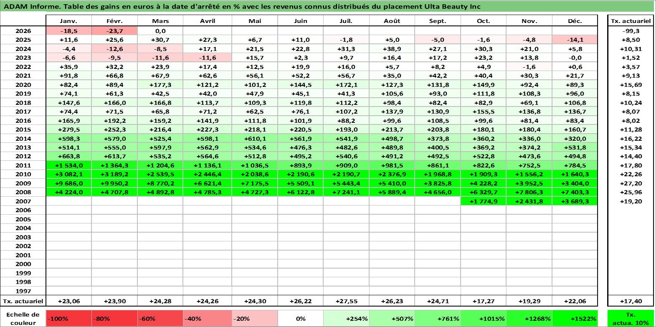Select the -60% color scale swatch
Image resolution: width=656 pixels, height=327 pixels.
click(x=160, y=319)
